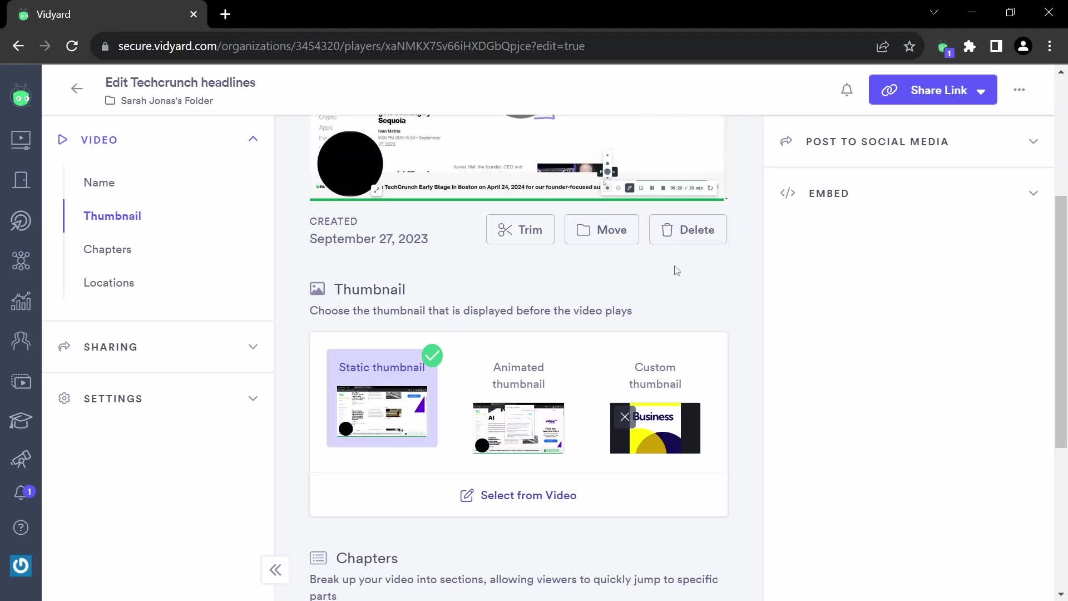Go to the Name section
1068x601 pixels.
pyautogui.click(x=99, y=183)
